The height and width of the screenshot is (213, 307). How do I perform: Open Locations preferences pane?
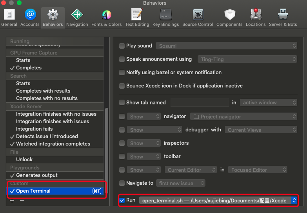(256, 18)
